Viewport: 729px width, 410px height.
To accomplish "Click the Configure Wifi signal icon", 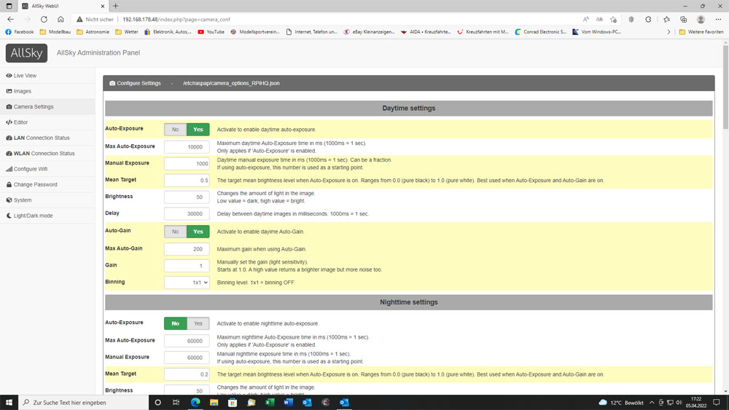I will point(9,169).
